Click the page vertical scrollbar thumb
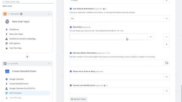Viewport: 182px width, 102px height. coord(181,93)
